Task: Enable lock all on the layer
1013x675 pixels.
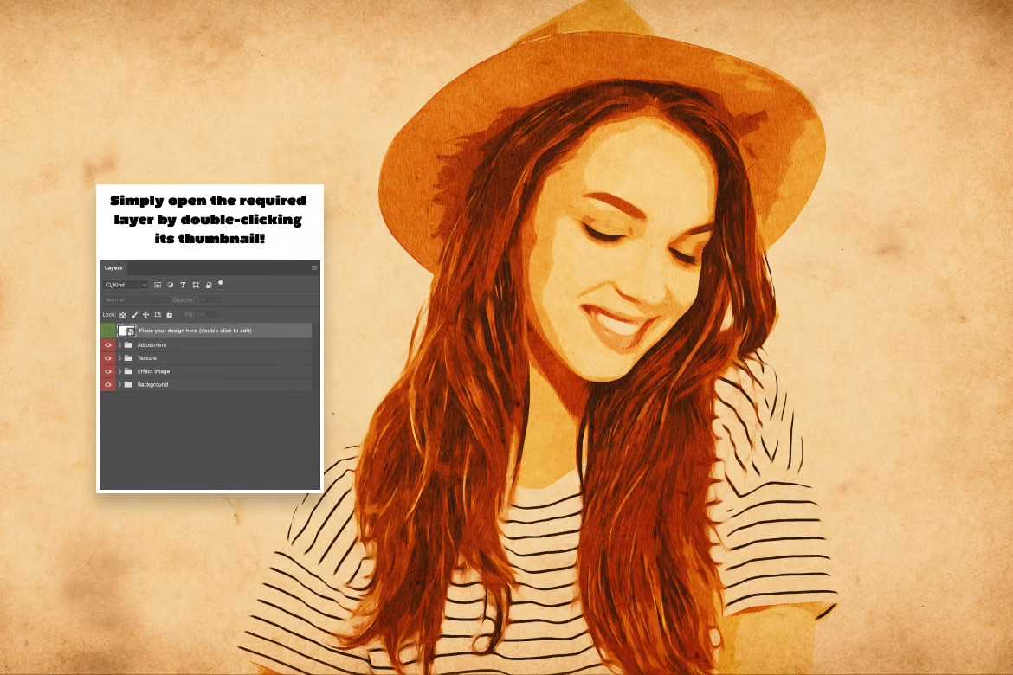Action: pos(169,314)
